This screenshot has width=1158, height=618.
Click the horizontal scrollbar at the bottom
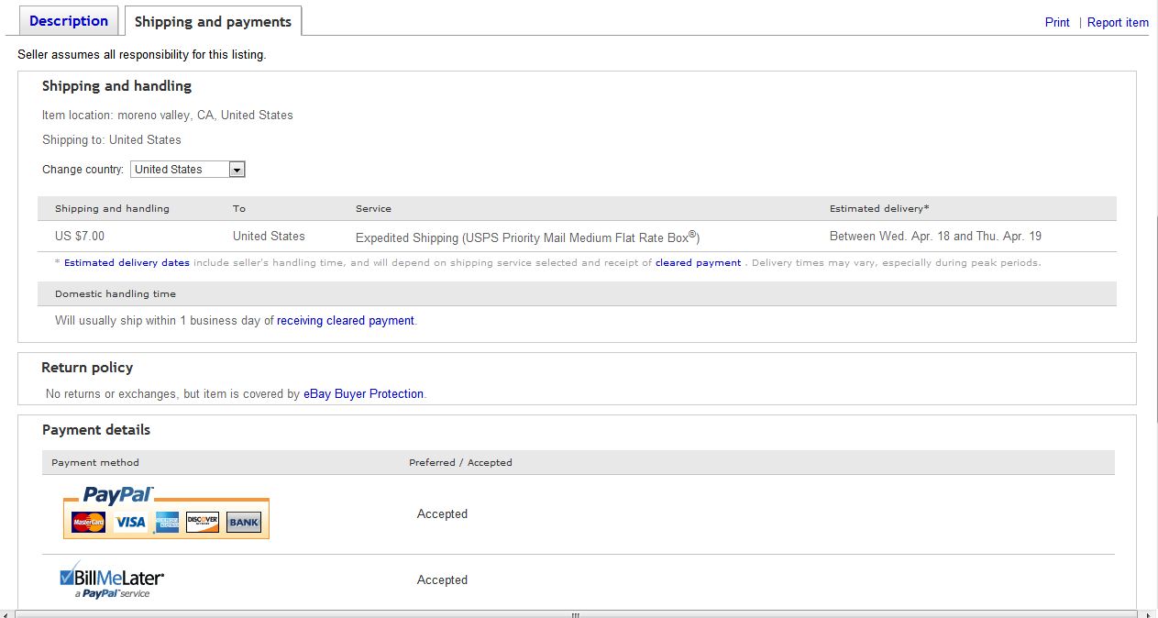tap(575, 614)
